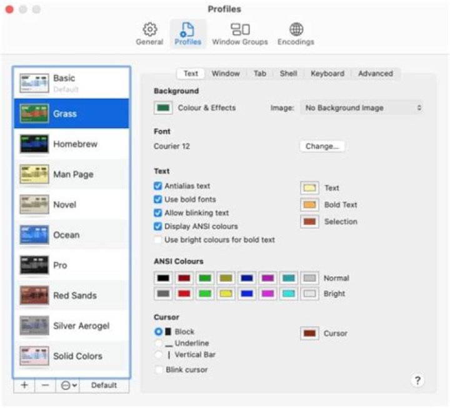Switch to the Shell tab

(288, 74)
